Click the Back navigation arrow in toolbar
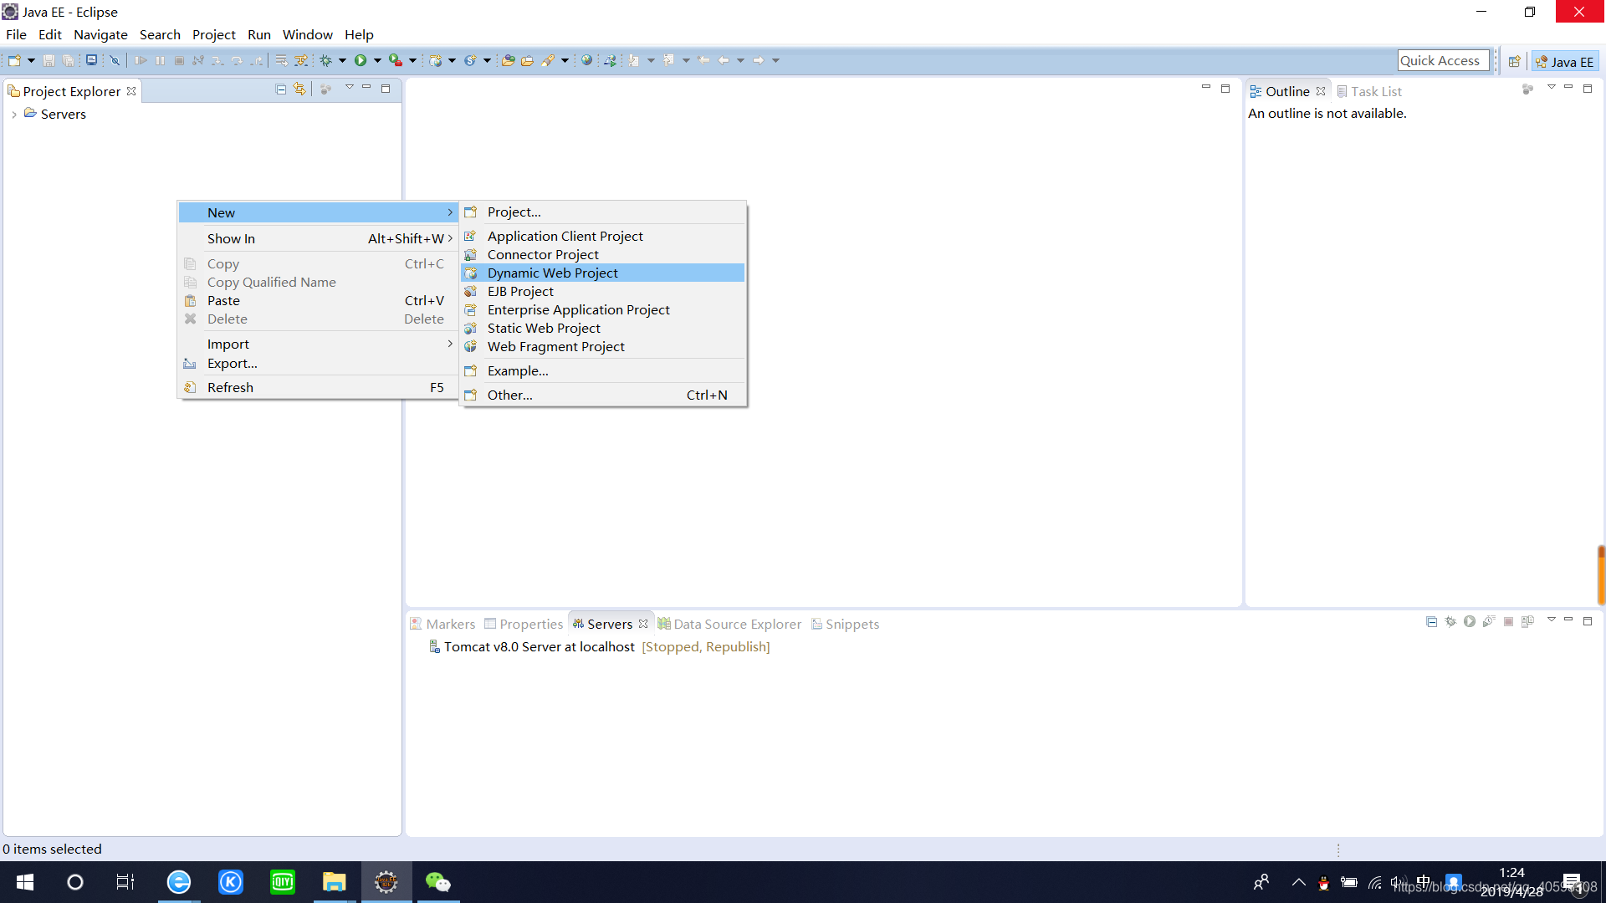The height and width of the screenshot is (903, 1606). pos(724,60)
